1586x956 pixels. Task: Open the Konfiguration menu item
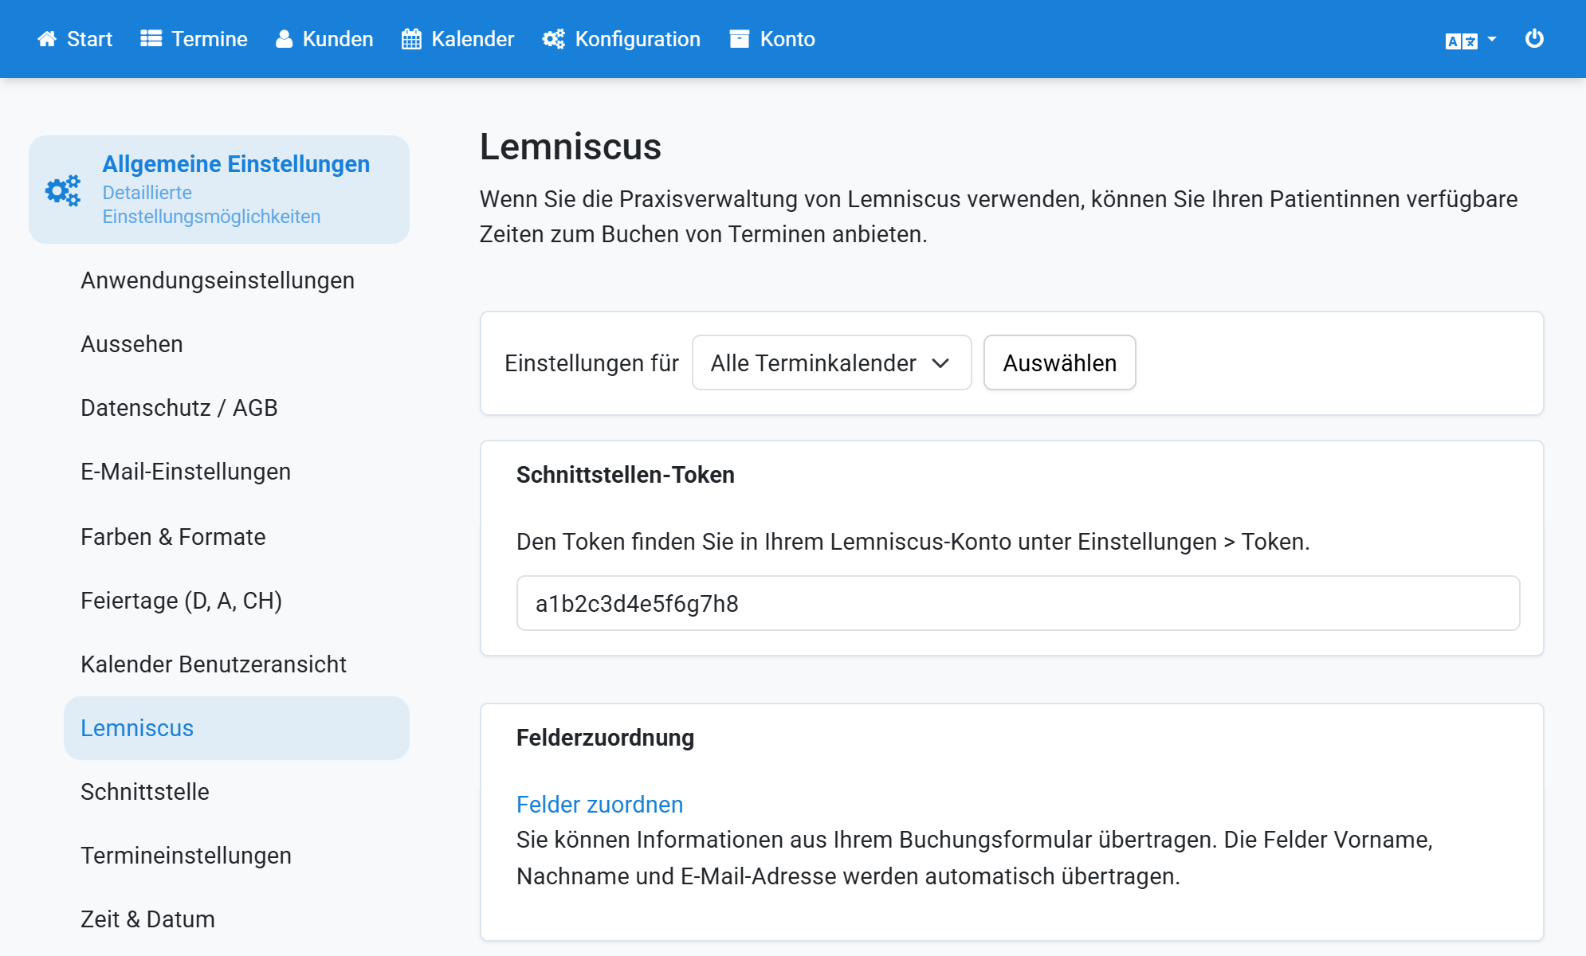pos(622,39)
